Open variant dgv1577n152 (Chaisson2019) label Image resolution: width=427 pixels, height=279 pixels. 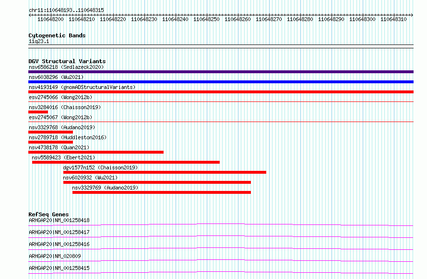(x=100, y=167)
